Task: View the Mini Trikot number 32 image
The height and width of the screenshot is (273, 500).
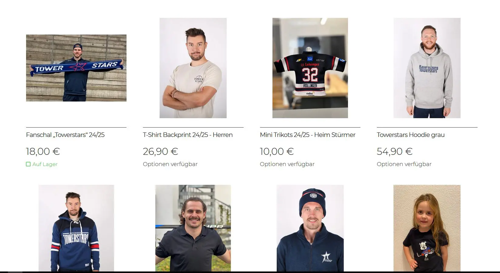Action: (310, 68)
